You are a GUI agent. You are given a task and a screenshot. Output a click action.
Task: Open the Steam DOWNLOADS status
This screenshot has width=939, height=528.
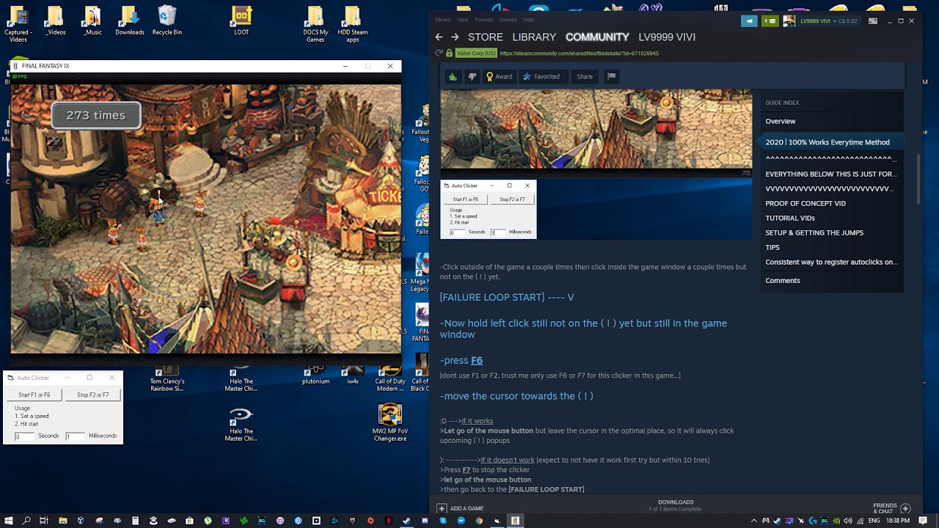676,505
